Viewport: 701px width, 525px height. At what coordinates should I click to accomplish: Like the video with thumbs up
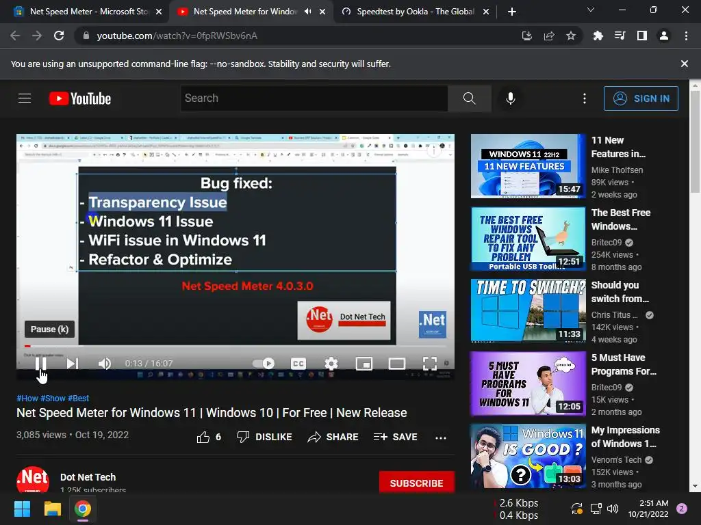pos(209,437)
